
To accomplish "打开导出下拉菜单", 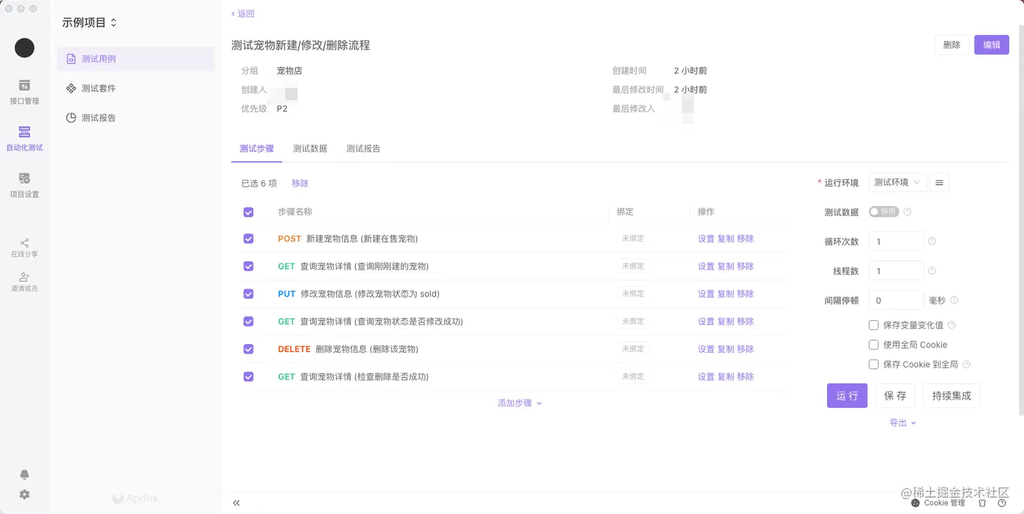I will 901,422.
